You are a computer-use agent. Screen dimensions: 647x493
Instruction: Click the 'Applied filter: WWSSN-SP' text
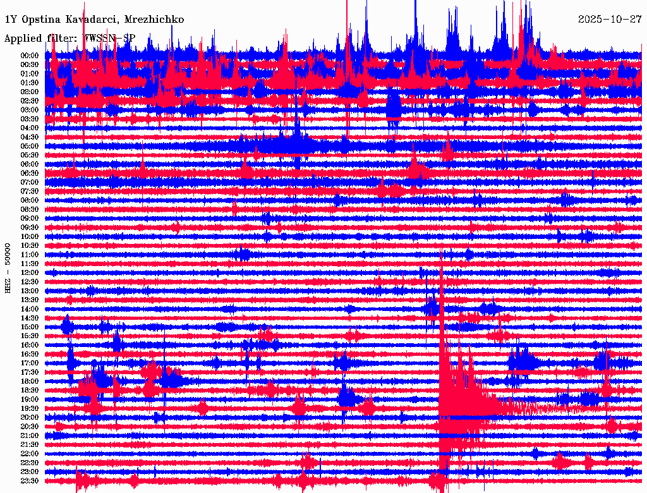[x=70, y=39]
